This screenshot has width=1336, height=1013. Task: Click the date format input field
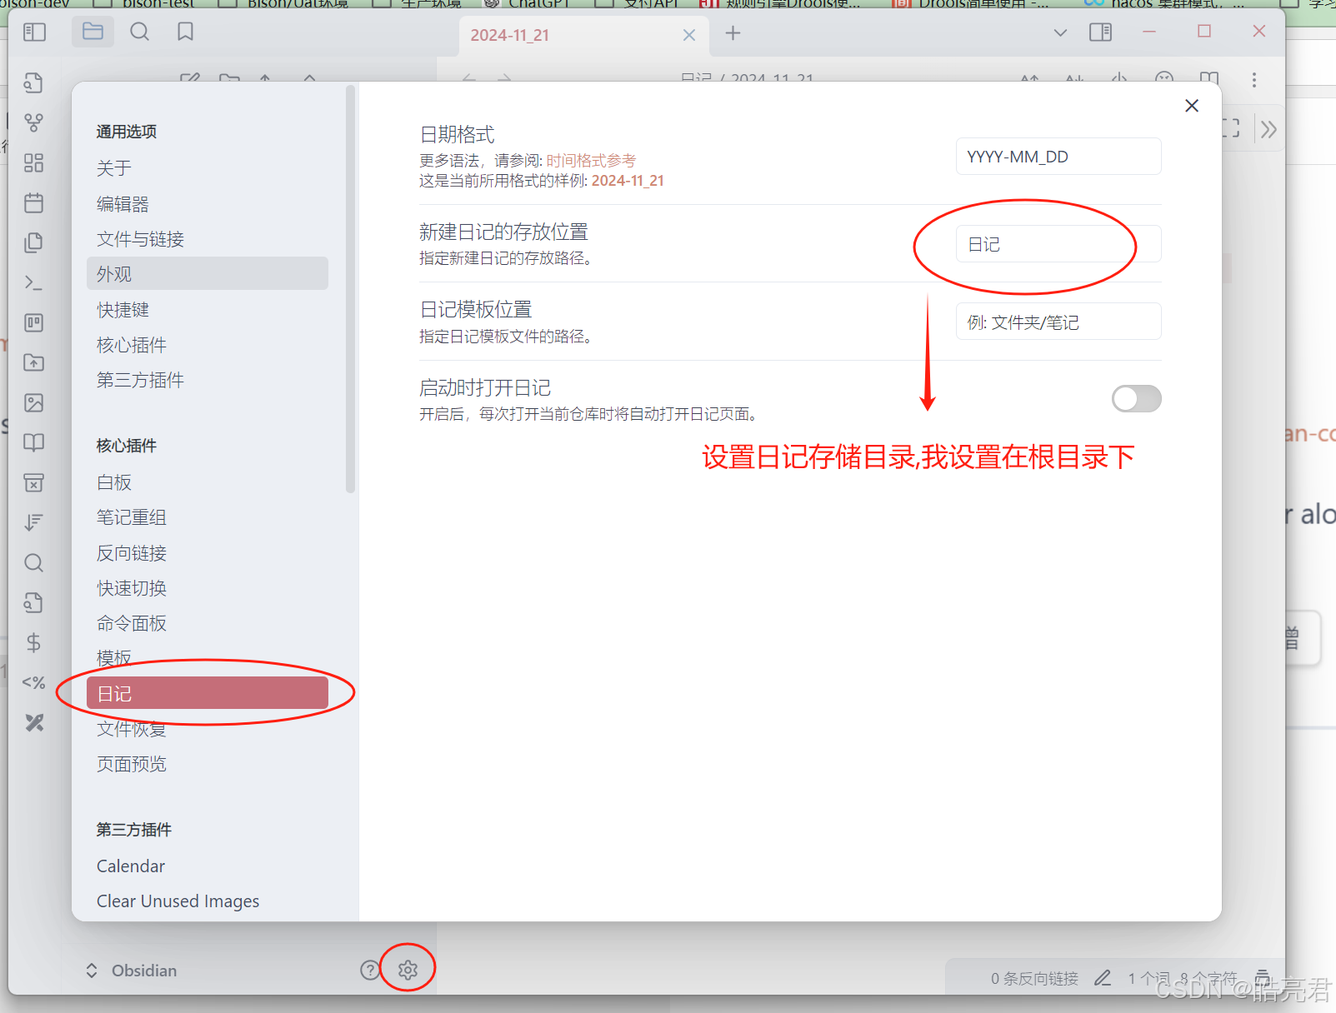pos(1058,157)
